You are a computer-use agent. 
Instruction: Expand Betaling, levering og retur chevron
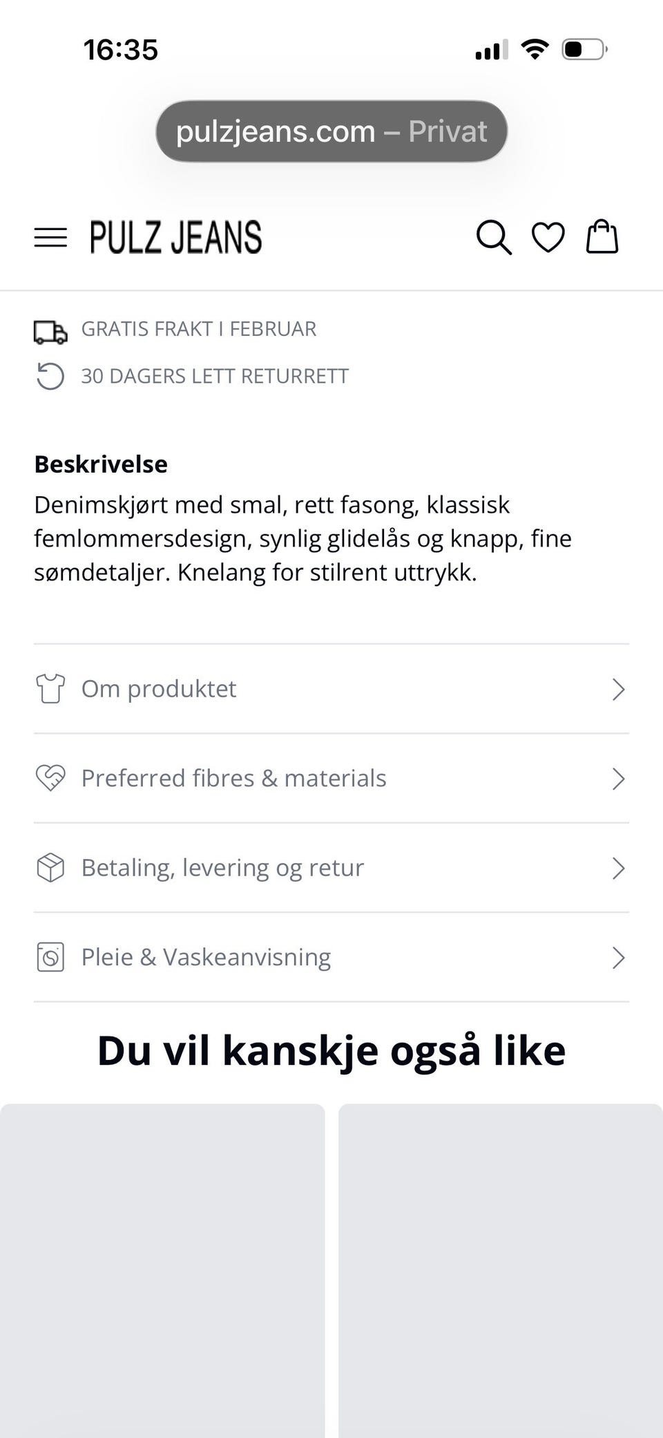(618, 868)
